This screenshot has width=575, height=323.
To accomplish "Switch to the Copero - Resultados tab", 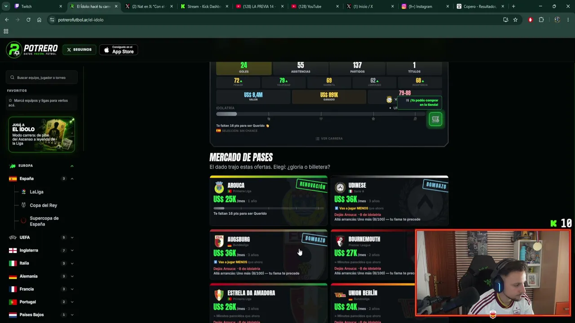I will click(x=481, y=6).
